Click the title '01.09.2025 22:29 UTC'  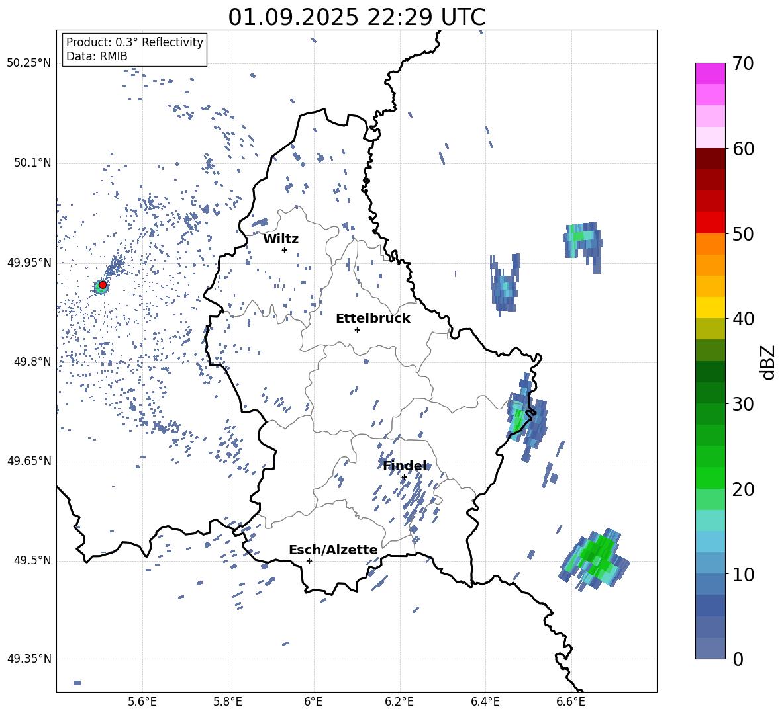(x=356, y=17)
